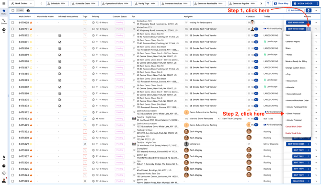The height and width of the screenshot is (185, 321).
Task: Click the more options dots on WORK ORDER button
Action: click(317, 3)
